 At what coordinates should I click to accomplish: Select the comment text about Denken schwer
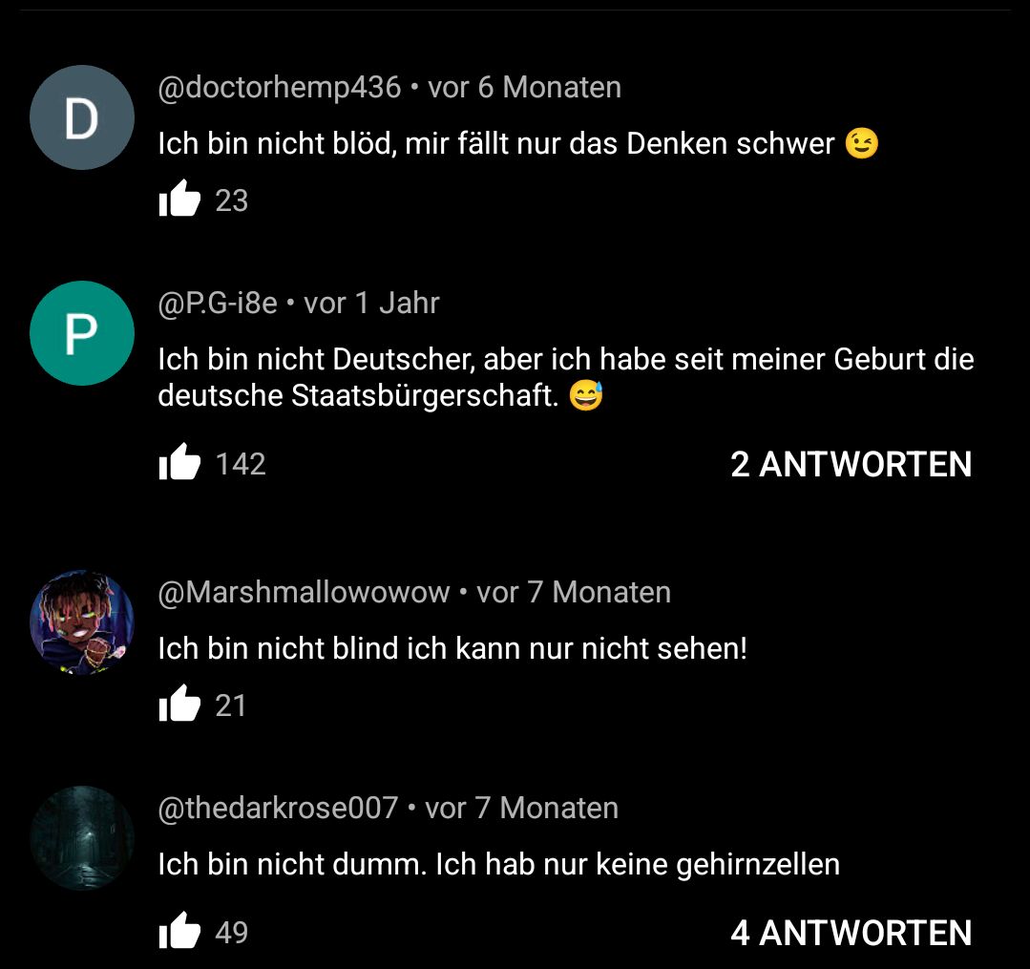point(517,144)
